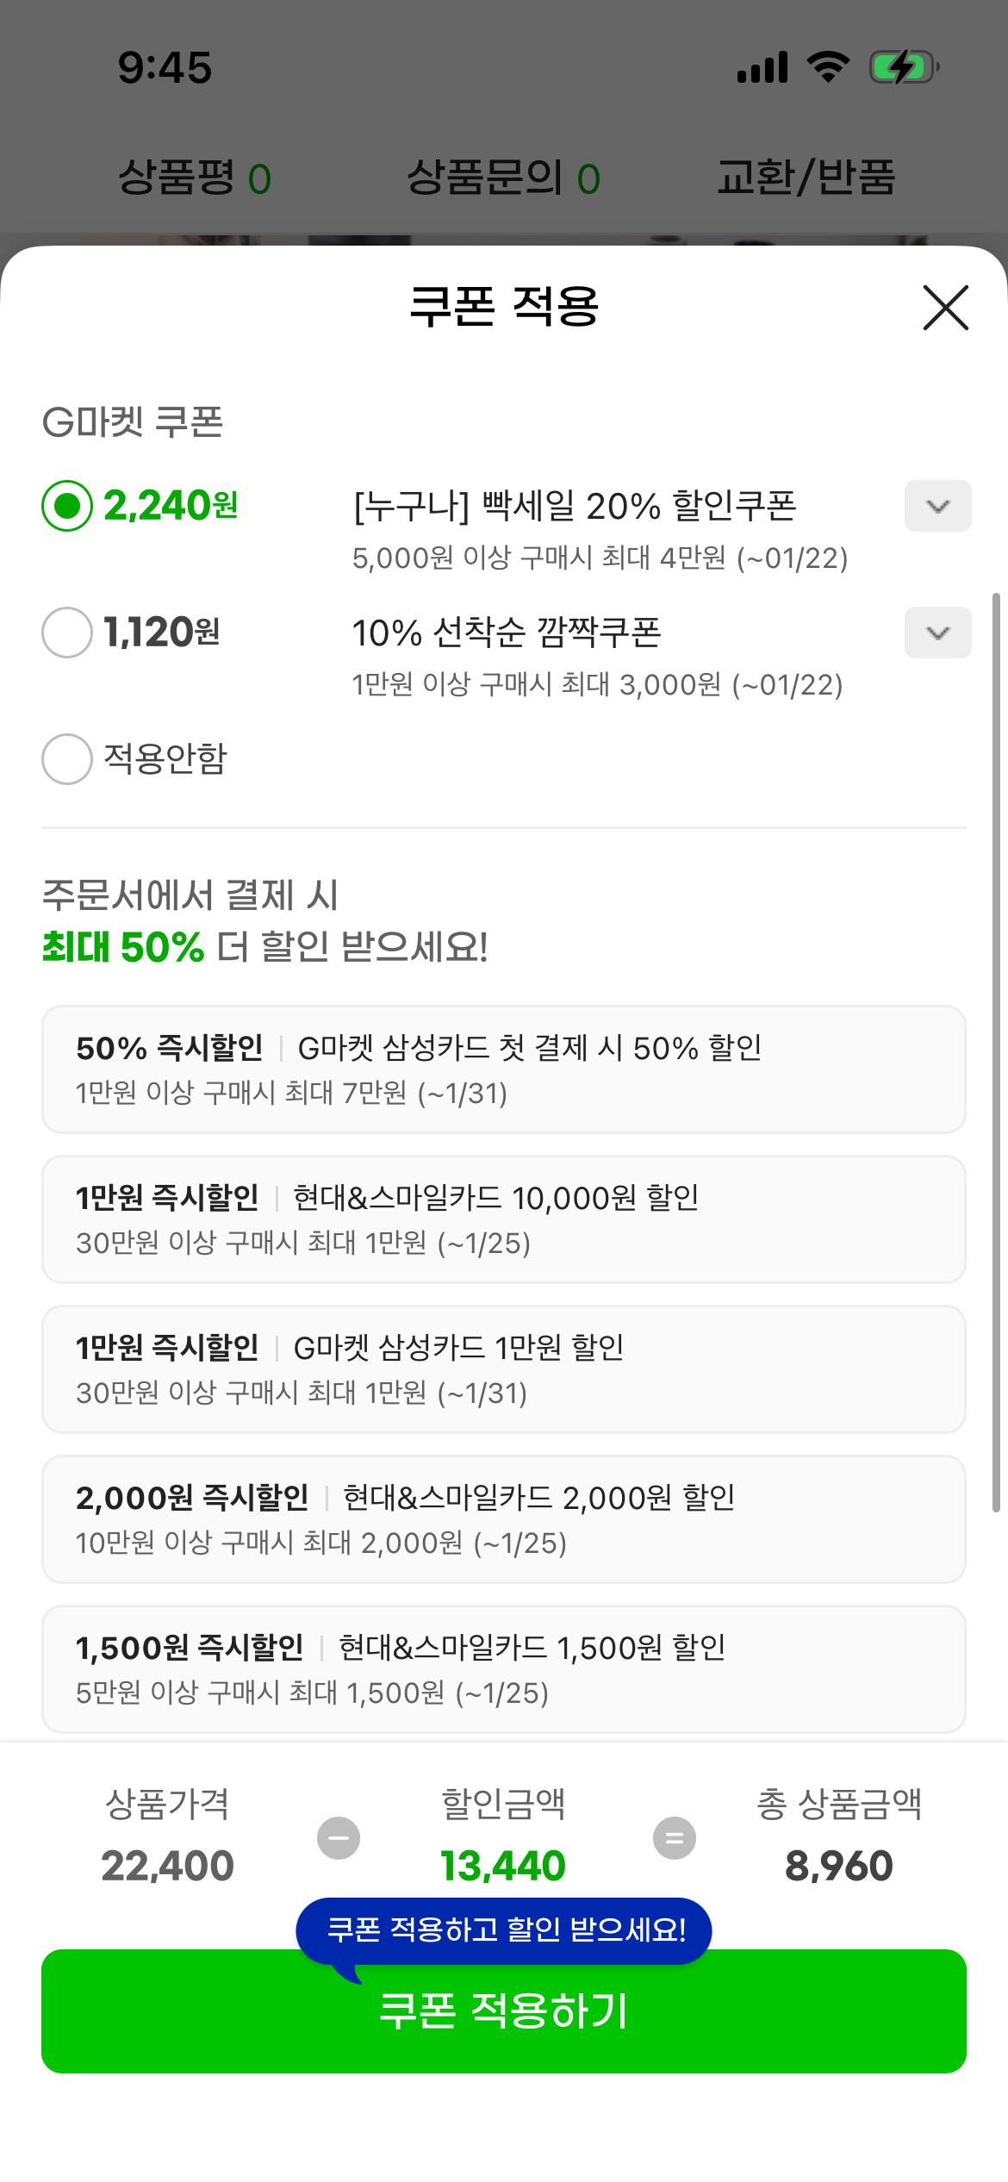Tap the battery charging icon in status bar
Screen dimensions: 1008x2182
point(903,67)
